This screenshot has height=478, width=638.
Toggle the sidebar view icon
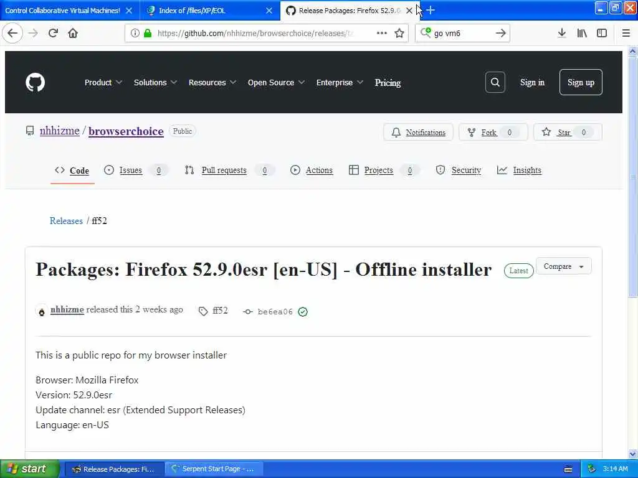pyautogui.click(x=602, y=34)
